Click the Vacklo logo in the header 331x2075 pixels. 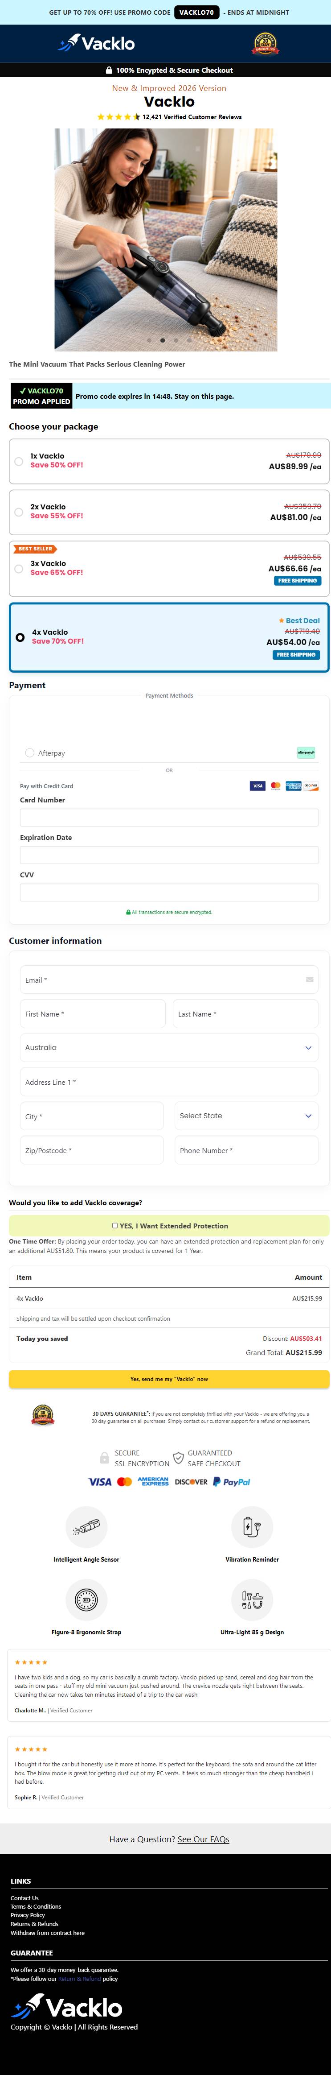[x=96, y=44]
